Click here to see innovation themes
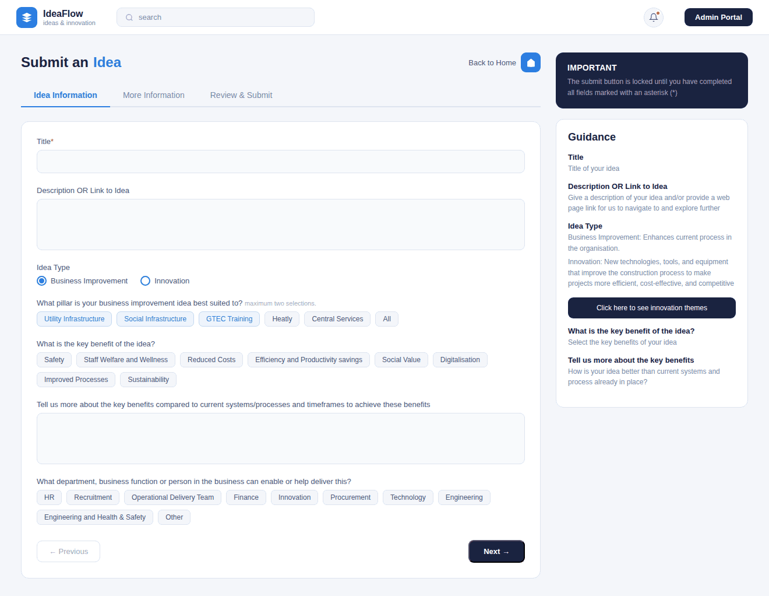This screenshot has width=769, height=596. click(x=651, y=308)
